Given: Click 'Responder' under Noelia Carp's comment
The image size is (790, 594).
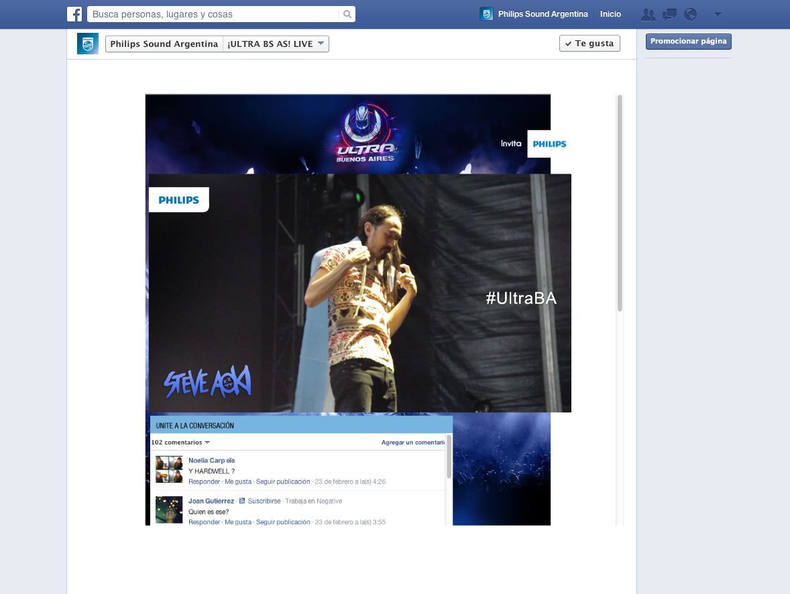Looking at the screenshot, I should (x=204, y=481).
